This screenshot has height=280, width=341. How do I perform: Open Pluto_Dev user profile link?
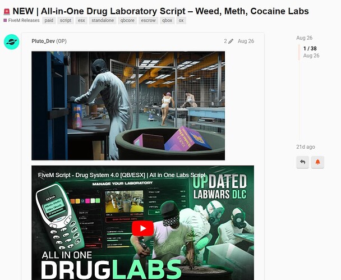pos(43,41)
